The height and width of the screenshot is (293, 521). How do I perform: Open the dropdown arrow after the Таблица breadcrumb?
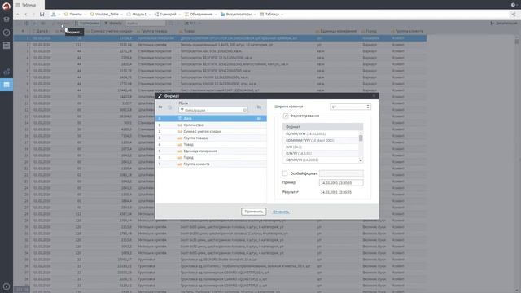(x=282, y=15)
